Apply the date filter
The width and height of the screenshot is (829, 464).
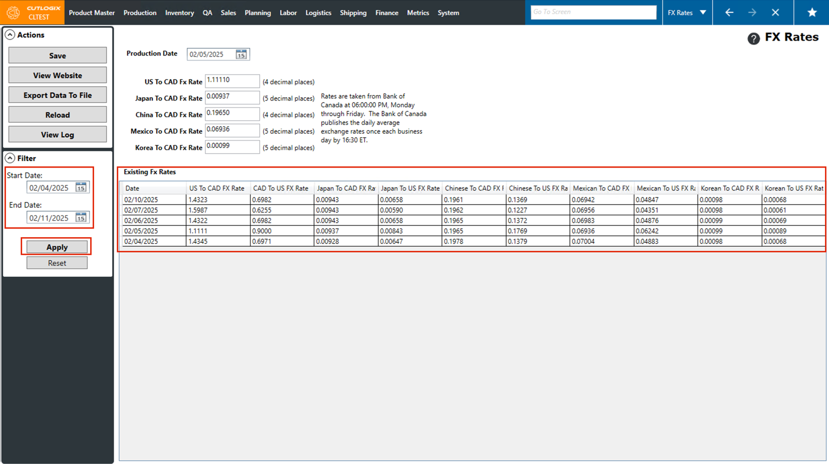coord(57,247)
